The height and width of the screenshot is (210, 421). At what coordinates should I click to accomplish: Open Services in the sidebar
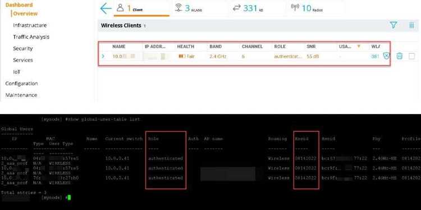pyautogui.click(x=23, y=60)
